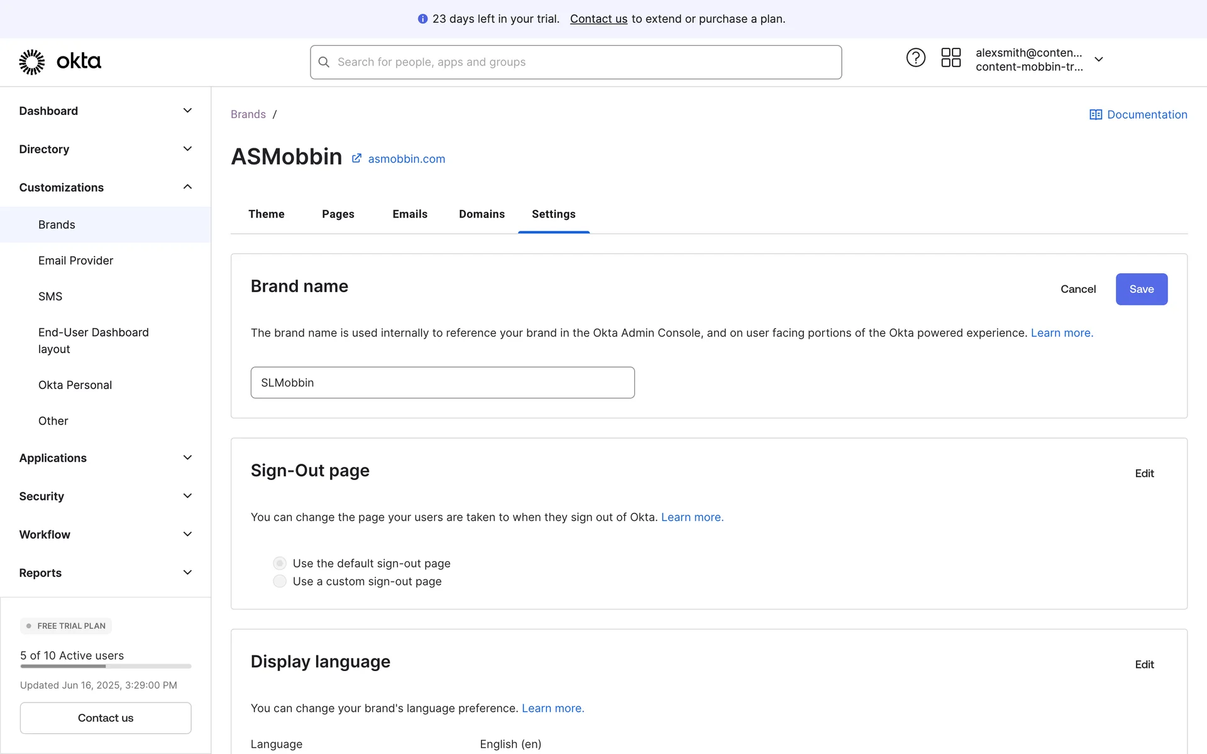Expand the Security sidebar section
This screenshot has width=1207, height=754.
point(187,496)
